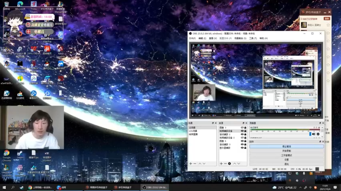Open source properties gear icon
Screen dimensions: 341x191
229,164
